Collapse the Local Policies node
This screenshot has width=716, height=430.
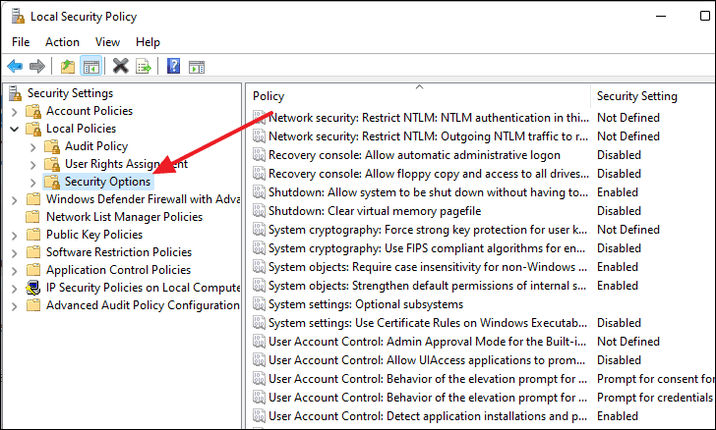point(14,129)
